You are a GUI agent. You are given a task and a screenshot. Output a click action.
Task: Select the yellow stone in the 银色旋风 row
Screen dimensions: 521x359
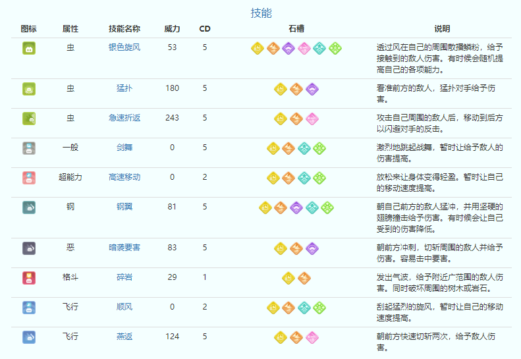(258, 48)
